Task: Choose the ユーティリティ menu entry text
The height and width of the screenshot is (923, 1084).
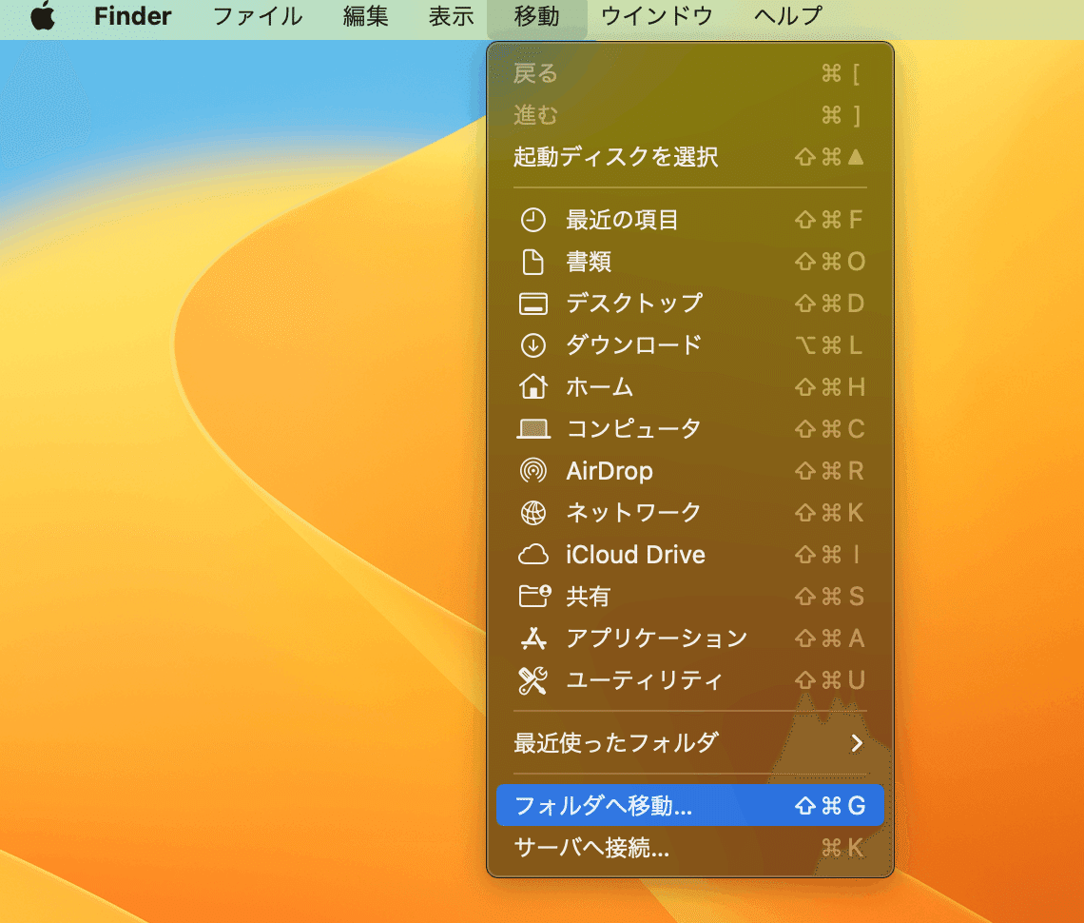Action: (x=644, y=680)
